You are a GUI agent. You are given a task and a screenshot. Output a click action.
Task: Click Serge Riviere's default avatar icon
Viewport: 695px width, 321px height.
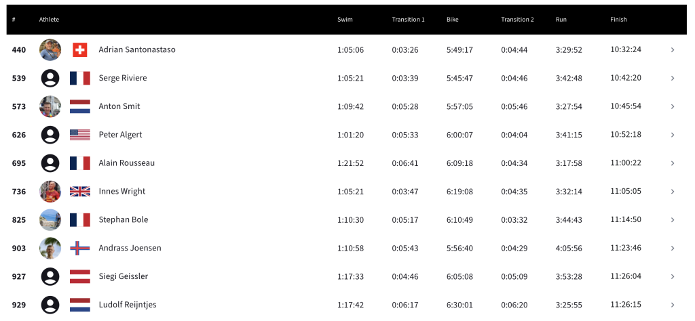click(50, 78)
